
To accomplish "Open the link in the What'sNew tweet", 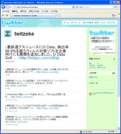I will pos(22,97).
